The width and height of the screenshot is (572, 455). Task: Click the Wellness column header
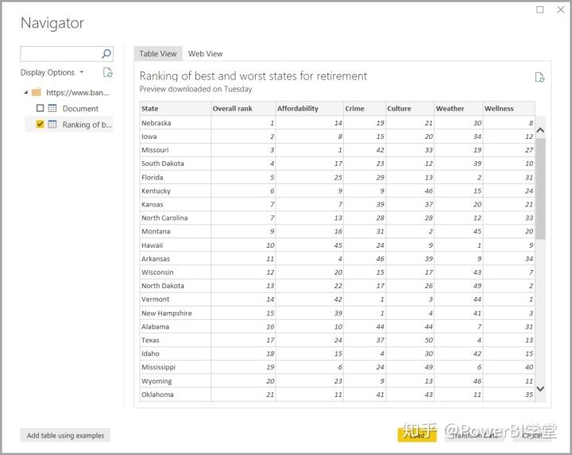point(509,108)
